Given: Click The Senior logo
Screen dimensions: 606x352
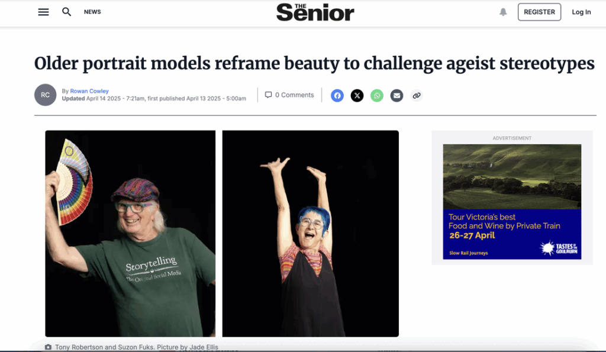Looking at the screenshot, I should click(x=315, y=12).
